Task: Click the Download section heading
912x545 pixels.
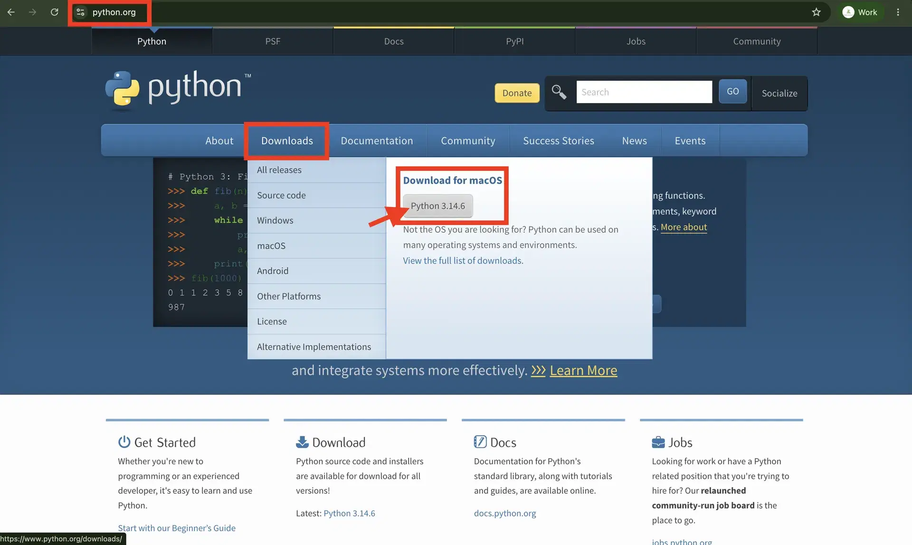Action: (x=339, y=442)
